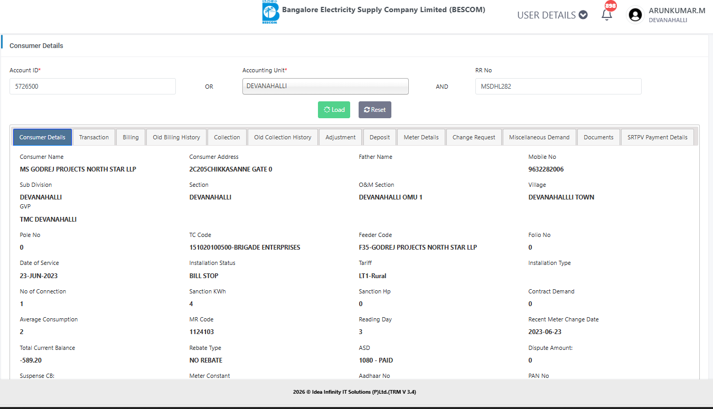Open the Old Collection History tab
Viewport: 713px width, 409px height.
point(283,137)
